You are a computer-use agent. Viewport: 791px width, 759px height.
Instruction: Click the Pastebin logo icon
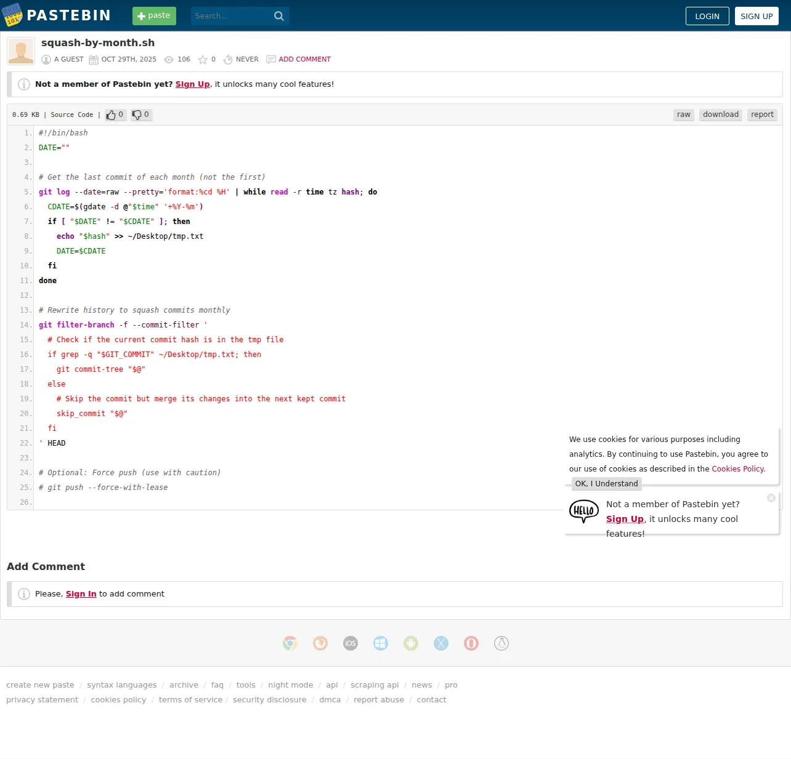click(12, 15)
